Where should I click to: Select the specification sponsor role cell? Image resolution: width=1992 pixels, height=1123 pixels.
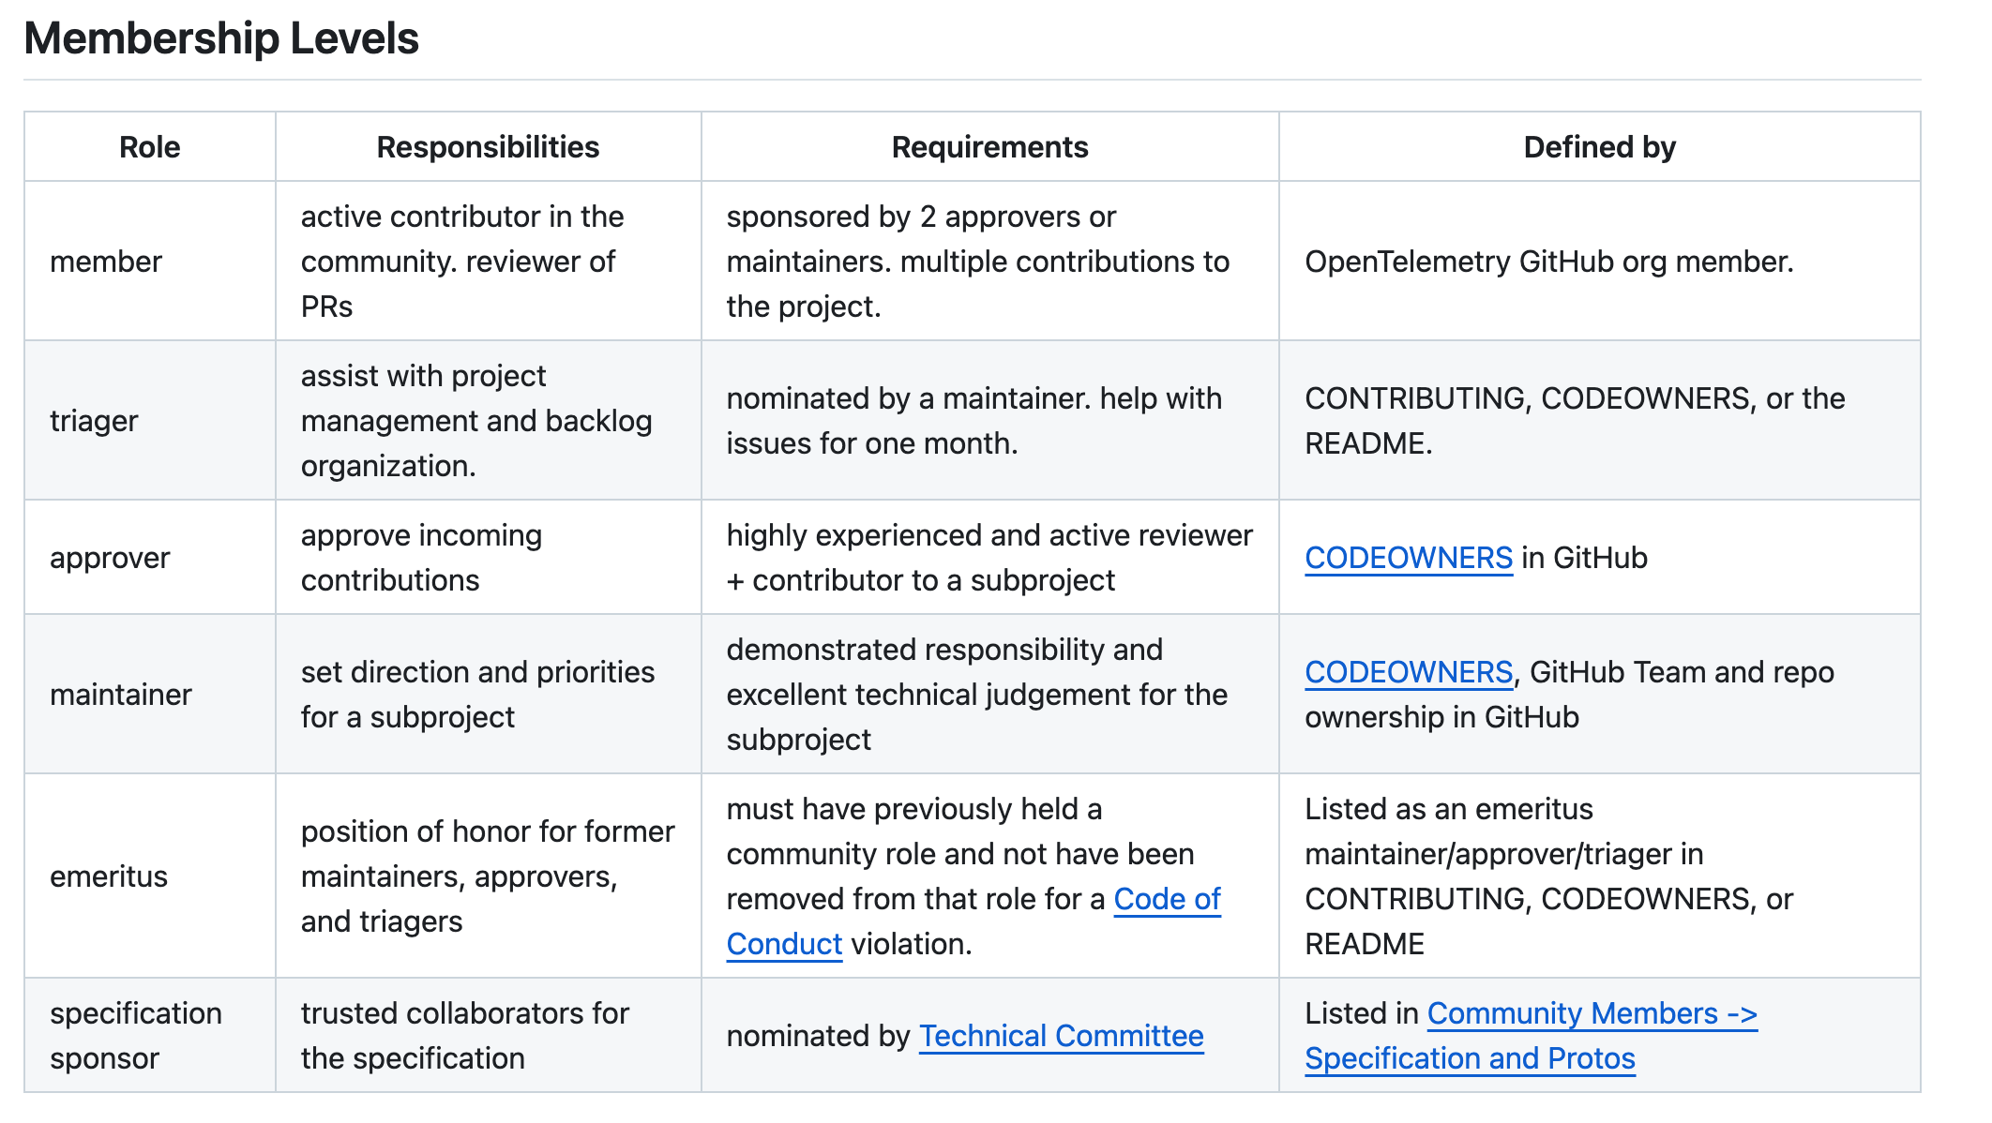point(150,1036)
